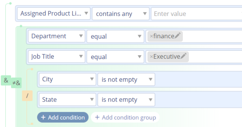
Task: Toggle the orange / OR operator
Action: click(27, 96)
